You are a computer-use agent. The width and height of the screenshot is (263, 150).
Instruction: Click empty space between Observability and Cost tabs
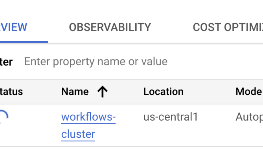click(172, 27)
